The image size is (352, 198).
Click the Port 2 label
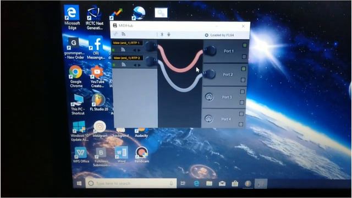pyautogui.click(x=228, y=74)
